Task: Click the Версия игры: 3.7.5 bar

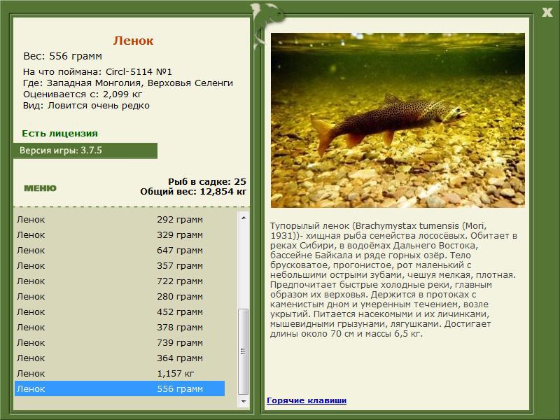Action: tap(85, 150)
